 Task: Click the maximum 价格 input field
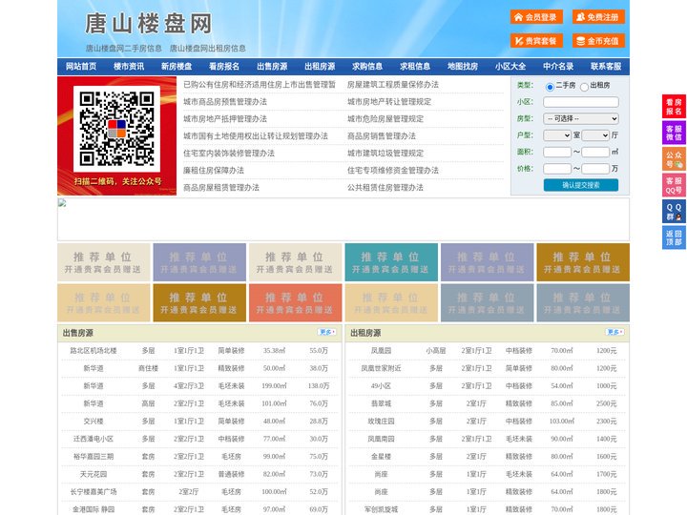tap(595, 169)
